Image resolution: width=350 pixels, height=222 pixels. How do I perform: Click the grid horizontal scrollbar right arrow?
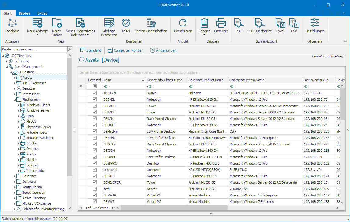(x=337, y=208)
